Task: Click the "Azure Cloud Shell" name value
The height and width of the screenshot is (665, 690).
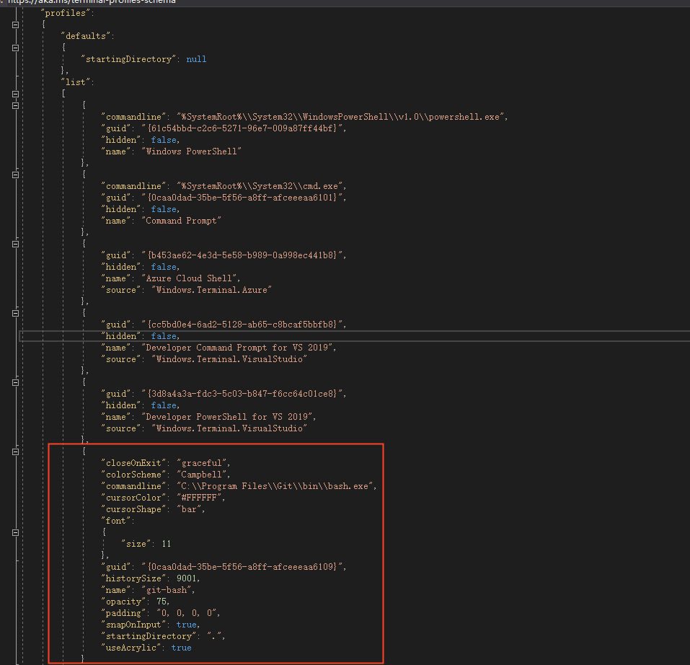Action: [189, 278]
